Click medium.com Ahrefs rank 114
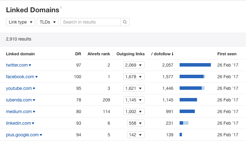 (106, 111)
